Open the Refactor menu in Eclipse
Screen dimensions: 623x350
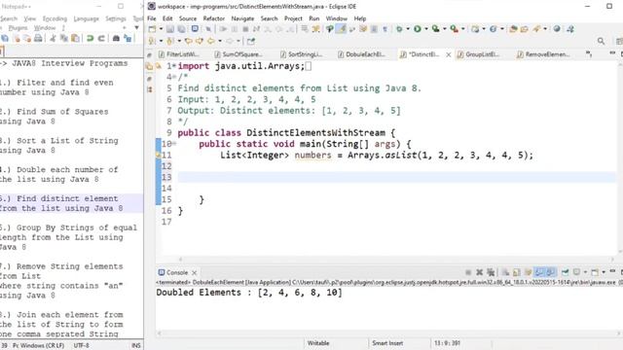click(x=214, y=18)
